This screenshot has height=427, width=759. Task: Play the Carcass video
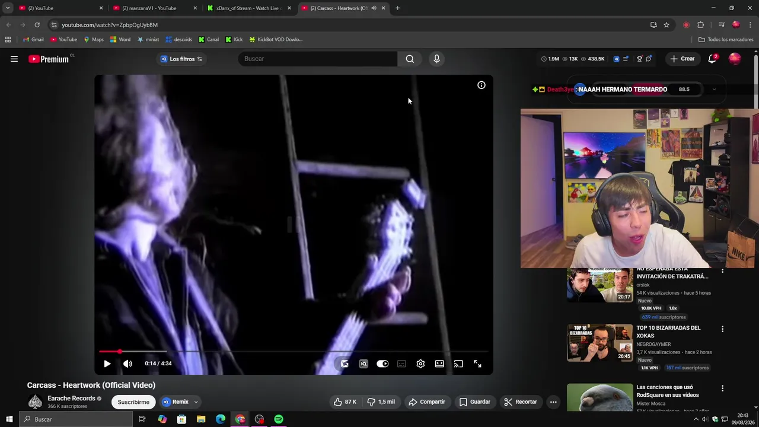point(107,364)
